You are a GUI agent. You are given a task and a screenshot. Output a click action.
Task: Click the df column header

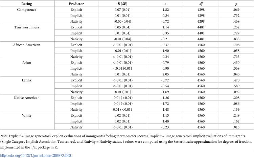[x=201, y=4]
